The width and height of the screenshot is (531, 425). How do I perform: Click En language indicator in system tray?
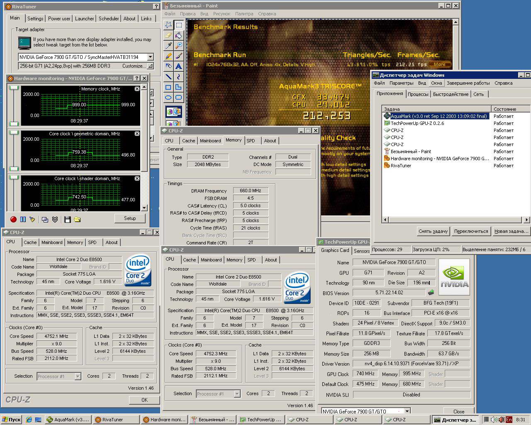[x=509, y=420]
